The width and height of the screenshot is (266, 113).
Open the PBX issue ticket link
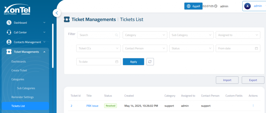92,106
